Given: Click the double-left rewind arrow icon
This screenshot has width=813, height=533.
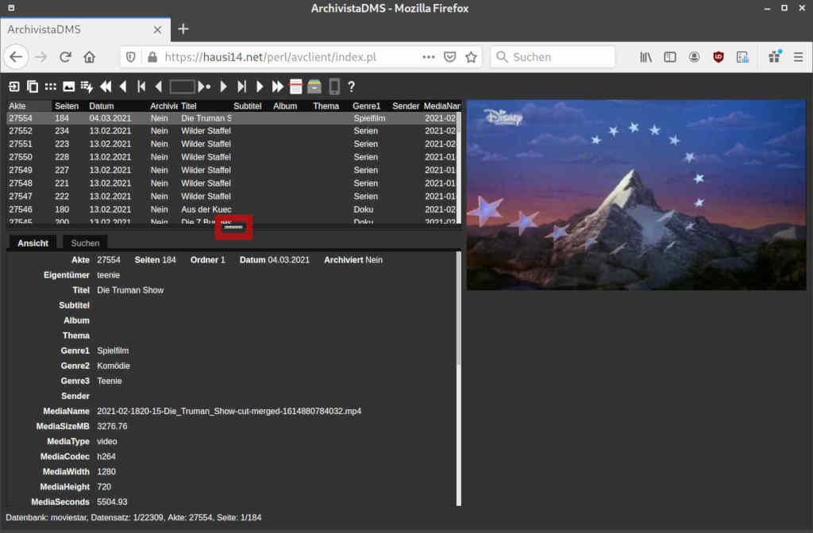Looking at the screenshot, I should click(106, 86).
